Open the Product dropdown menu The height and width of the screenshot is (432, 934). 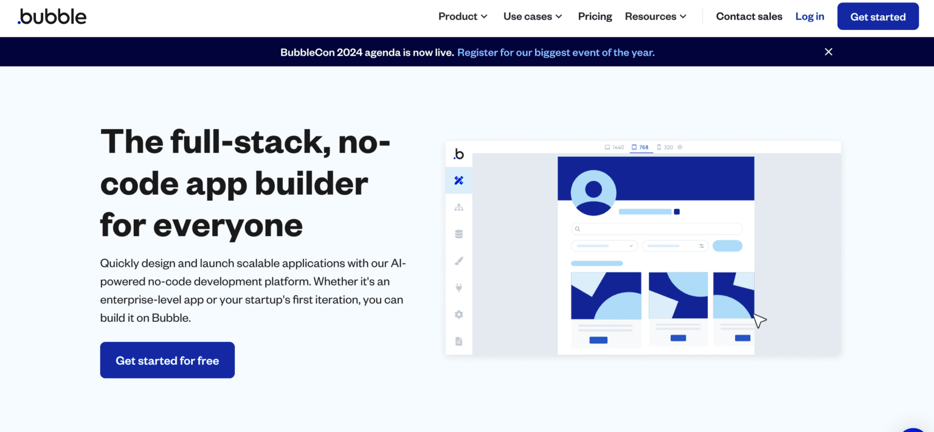tap(462, 16)
